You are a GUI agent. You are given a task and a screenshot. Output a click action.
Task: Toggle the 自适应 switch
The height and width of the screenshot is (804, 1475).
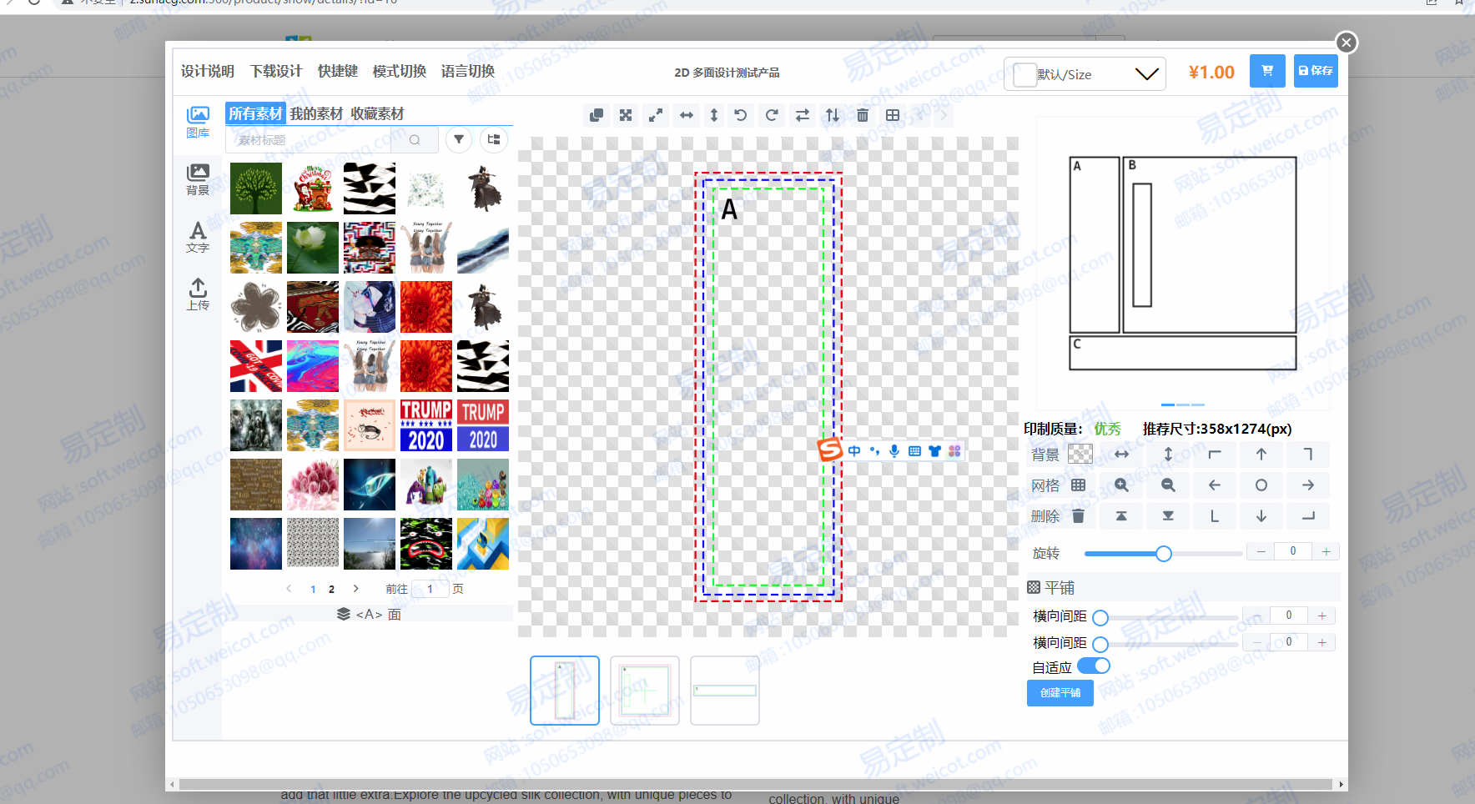click(1094, 666)
